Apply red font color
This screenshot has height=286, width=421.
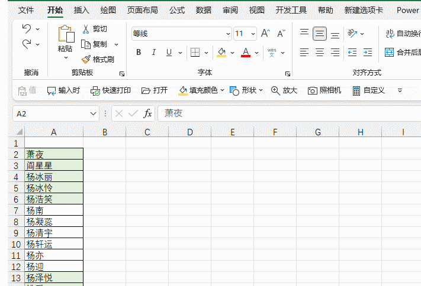pyautogui.click(x=246, y=52)
